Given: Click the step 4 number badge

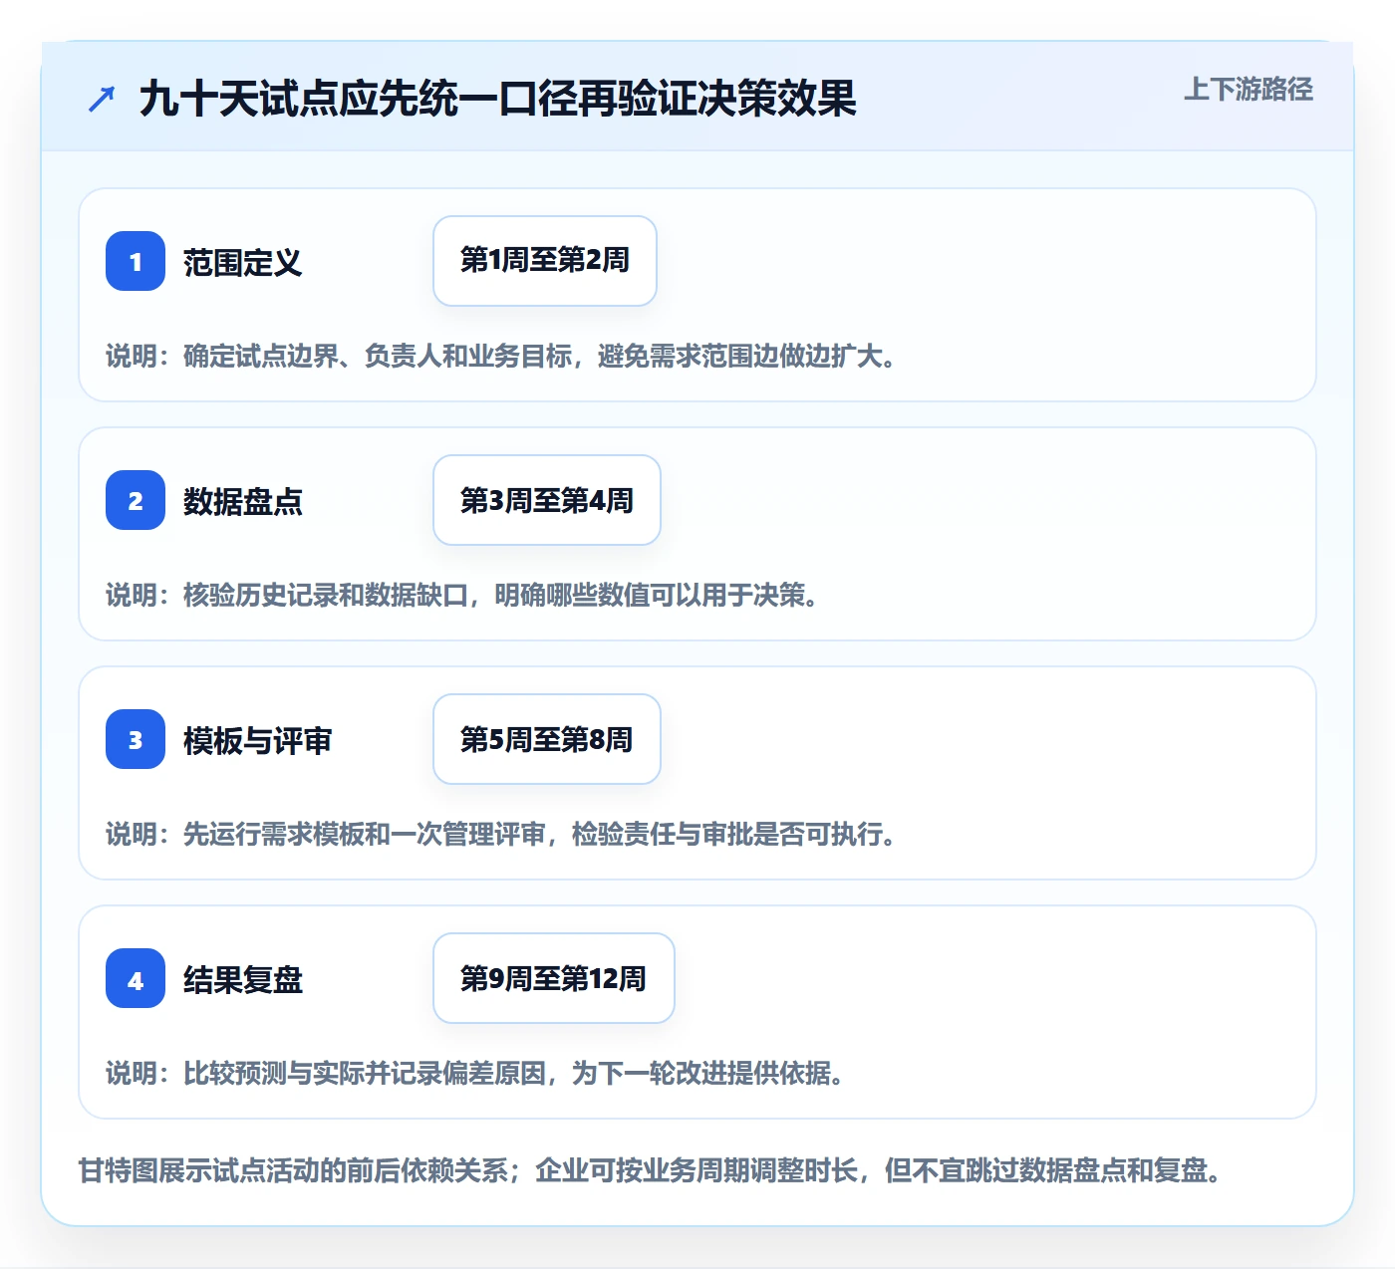Looking at the screenshot, I should 136,978.
